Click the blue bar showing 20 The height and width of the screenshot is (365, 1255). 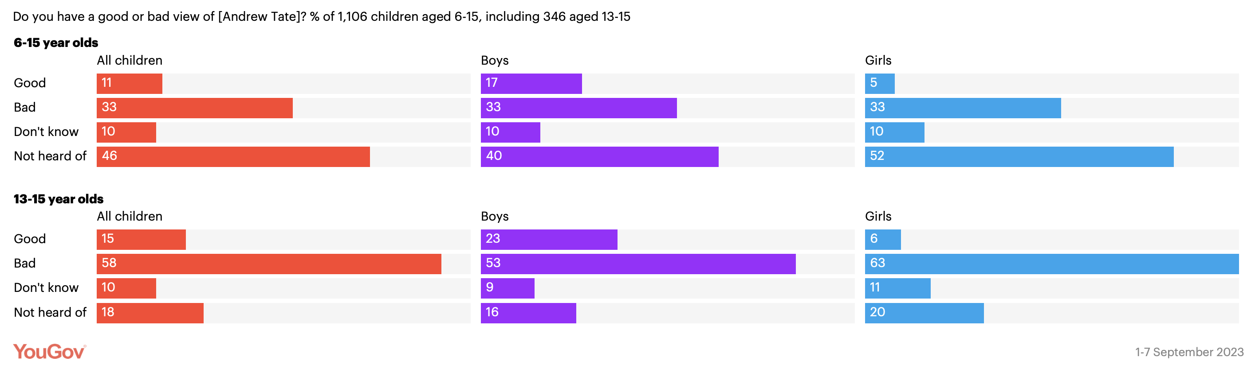click(924, 313)
